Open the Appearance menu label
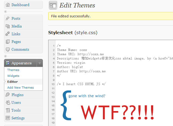173x126 pixels. [x=21, y=63]
